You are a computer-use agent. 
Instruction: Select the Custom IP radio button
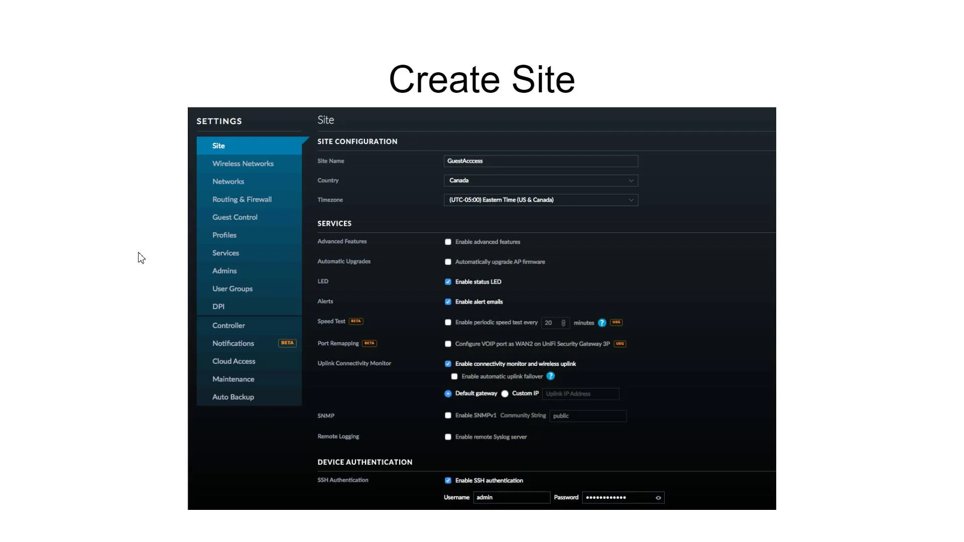click(x=505, y=393)
